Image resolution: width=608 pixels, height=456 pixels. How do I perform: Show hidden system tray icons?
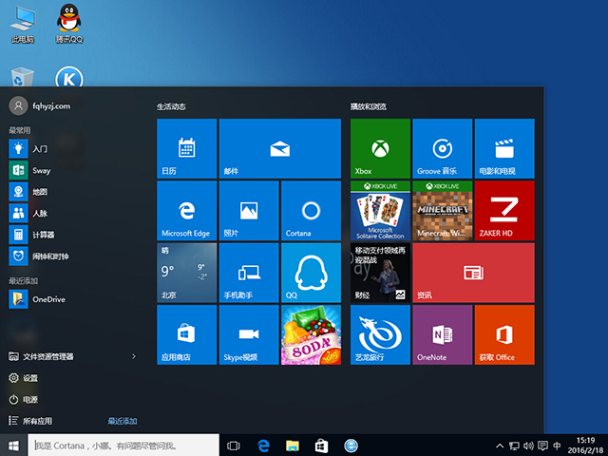click(x=501, y=446)
